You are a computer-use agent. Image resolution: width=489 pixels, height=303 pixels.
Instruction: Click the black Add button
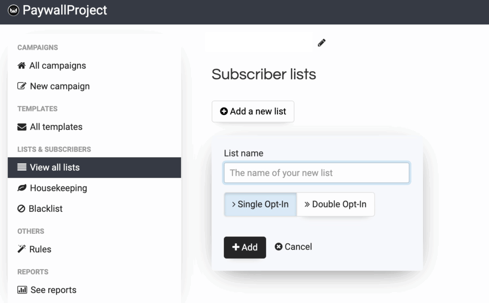coord(244,247)
